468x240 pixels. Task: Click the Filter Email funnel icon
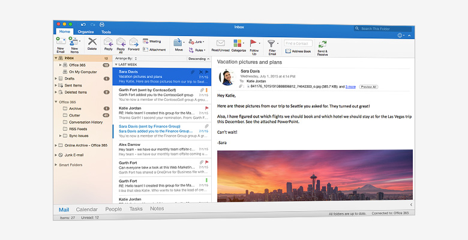pos(271,43)
